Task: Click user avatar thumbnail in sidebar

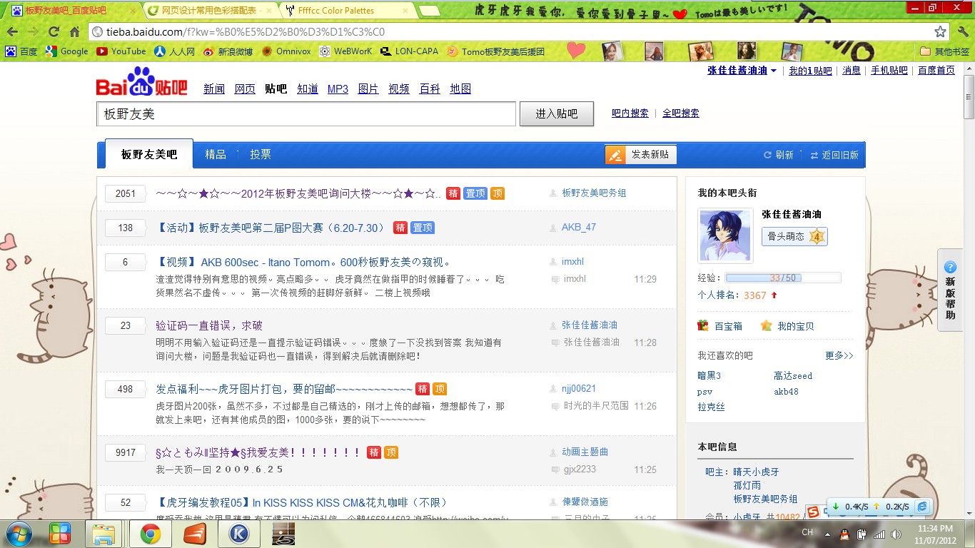Action: [x=725, y=235]
